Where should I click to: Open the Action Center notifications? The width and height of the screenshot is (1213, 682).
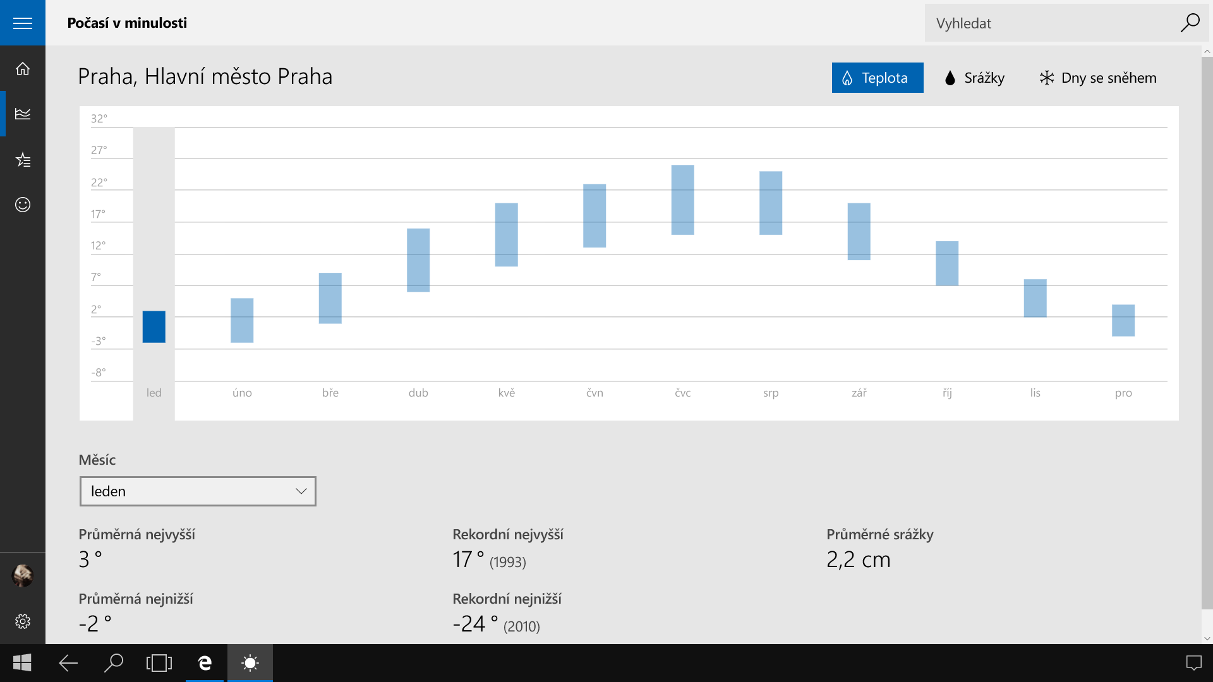(x=1193, y=663)
